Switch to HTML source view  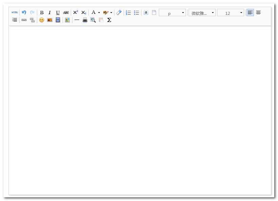(x=15, y=12)
